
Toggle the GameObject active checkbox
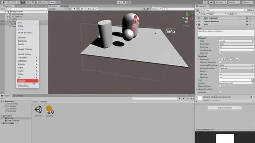coord(203,10)
